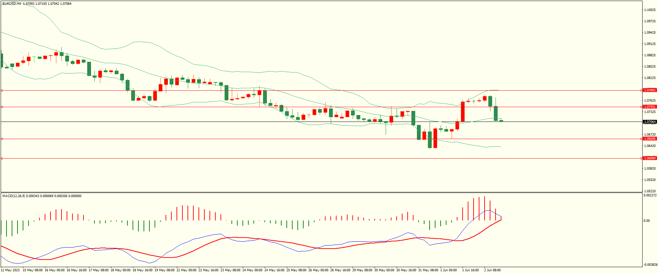This screenshot has height=274, width=658.
Task: Click the 1.06420 price axis value
Action: 650,146
